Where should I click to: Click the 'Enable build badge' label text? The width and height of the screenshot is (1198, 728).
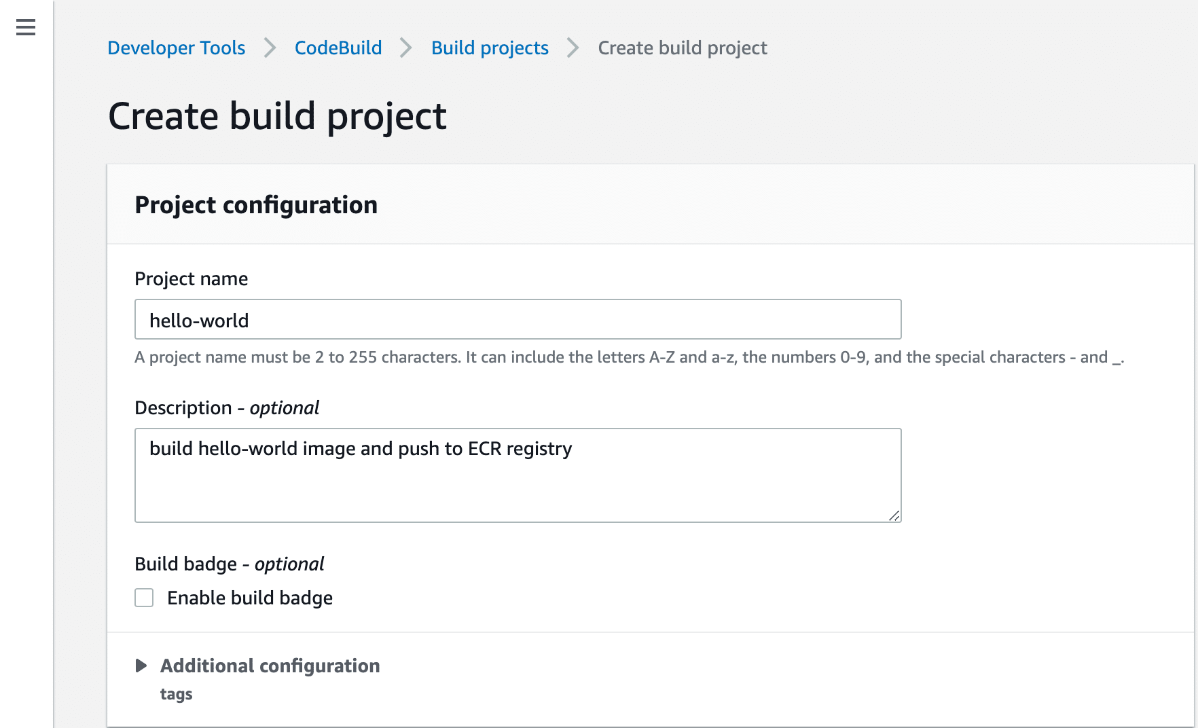pyautogui.click(x=250, y=598)
